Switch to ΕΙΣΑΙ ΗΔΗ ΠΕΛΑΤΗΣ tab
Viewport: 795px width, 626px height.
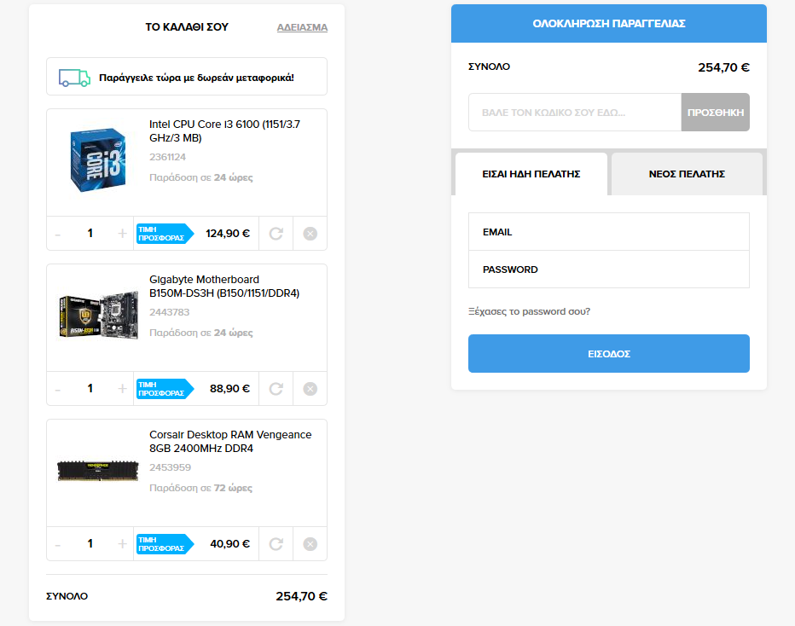531,174
